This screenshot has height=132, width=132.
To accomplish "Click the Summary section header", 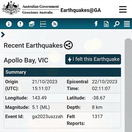I will pyautogui.click(x=62, y=72).
